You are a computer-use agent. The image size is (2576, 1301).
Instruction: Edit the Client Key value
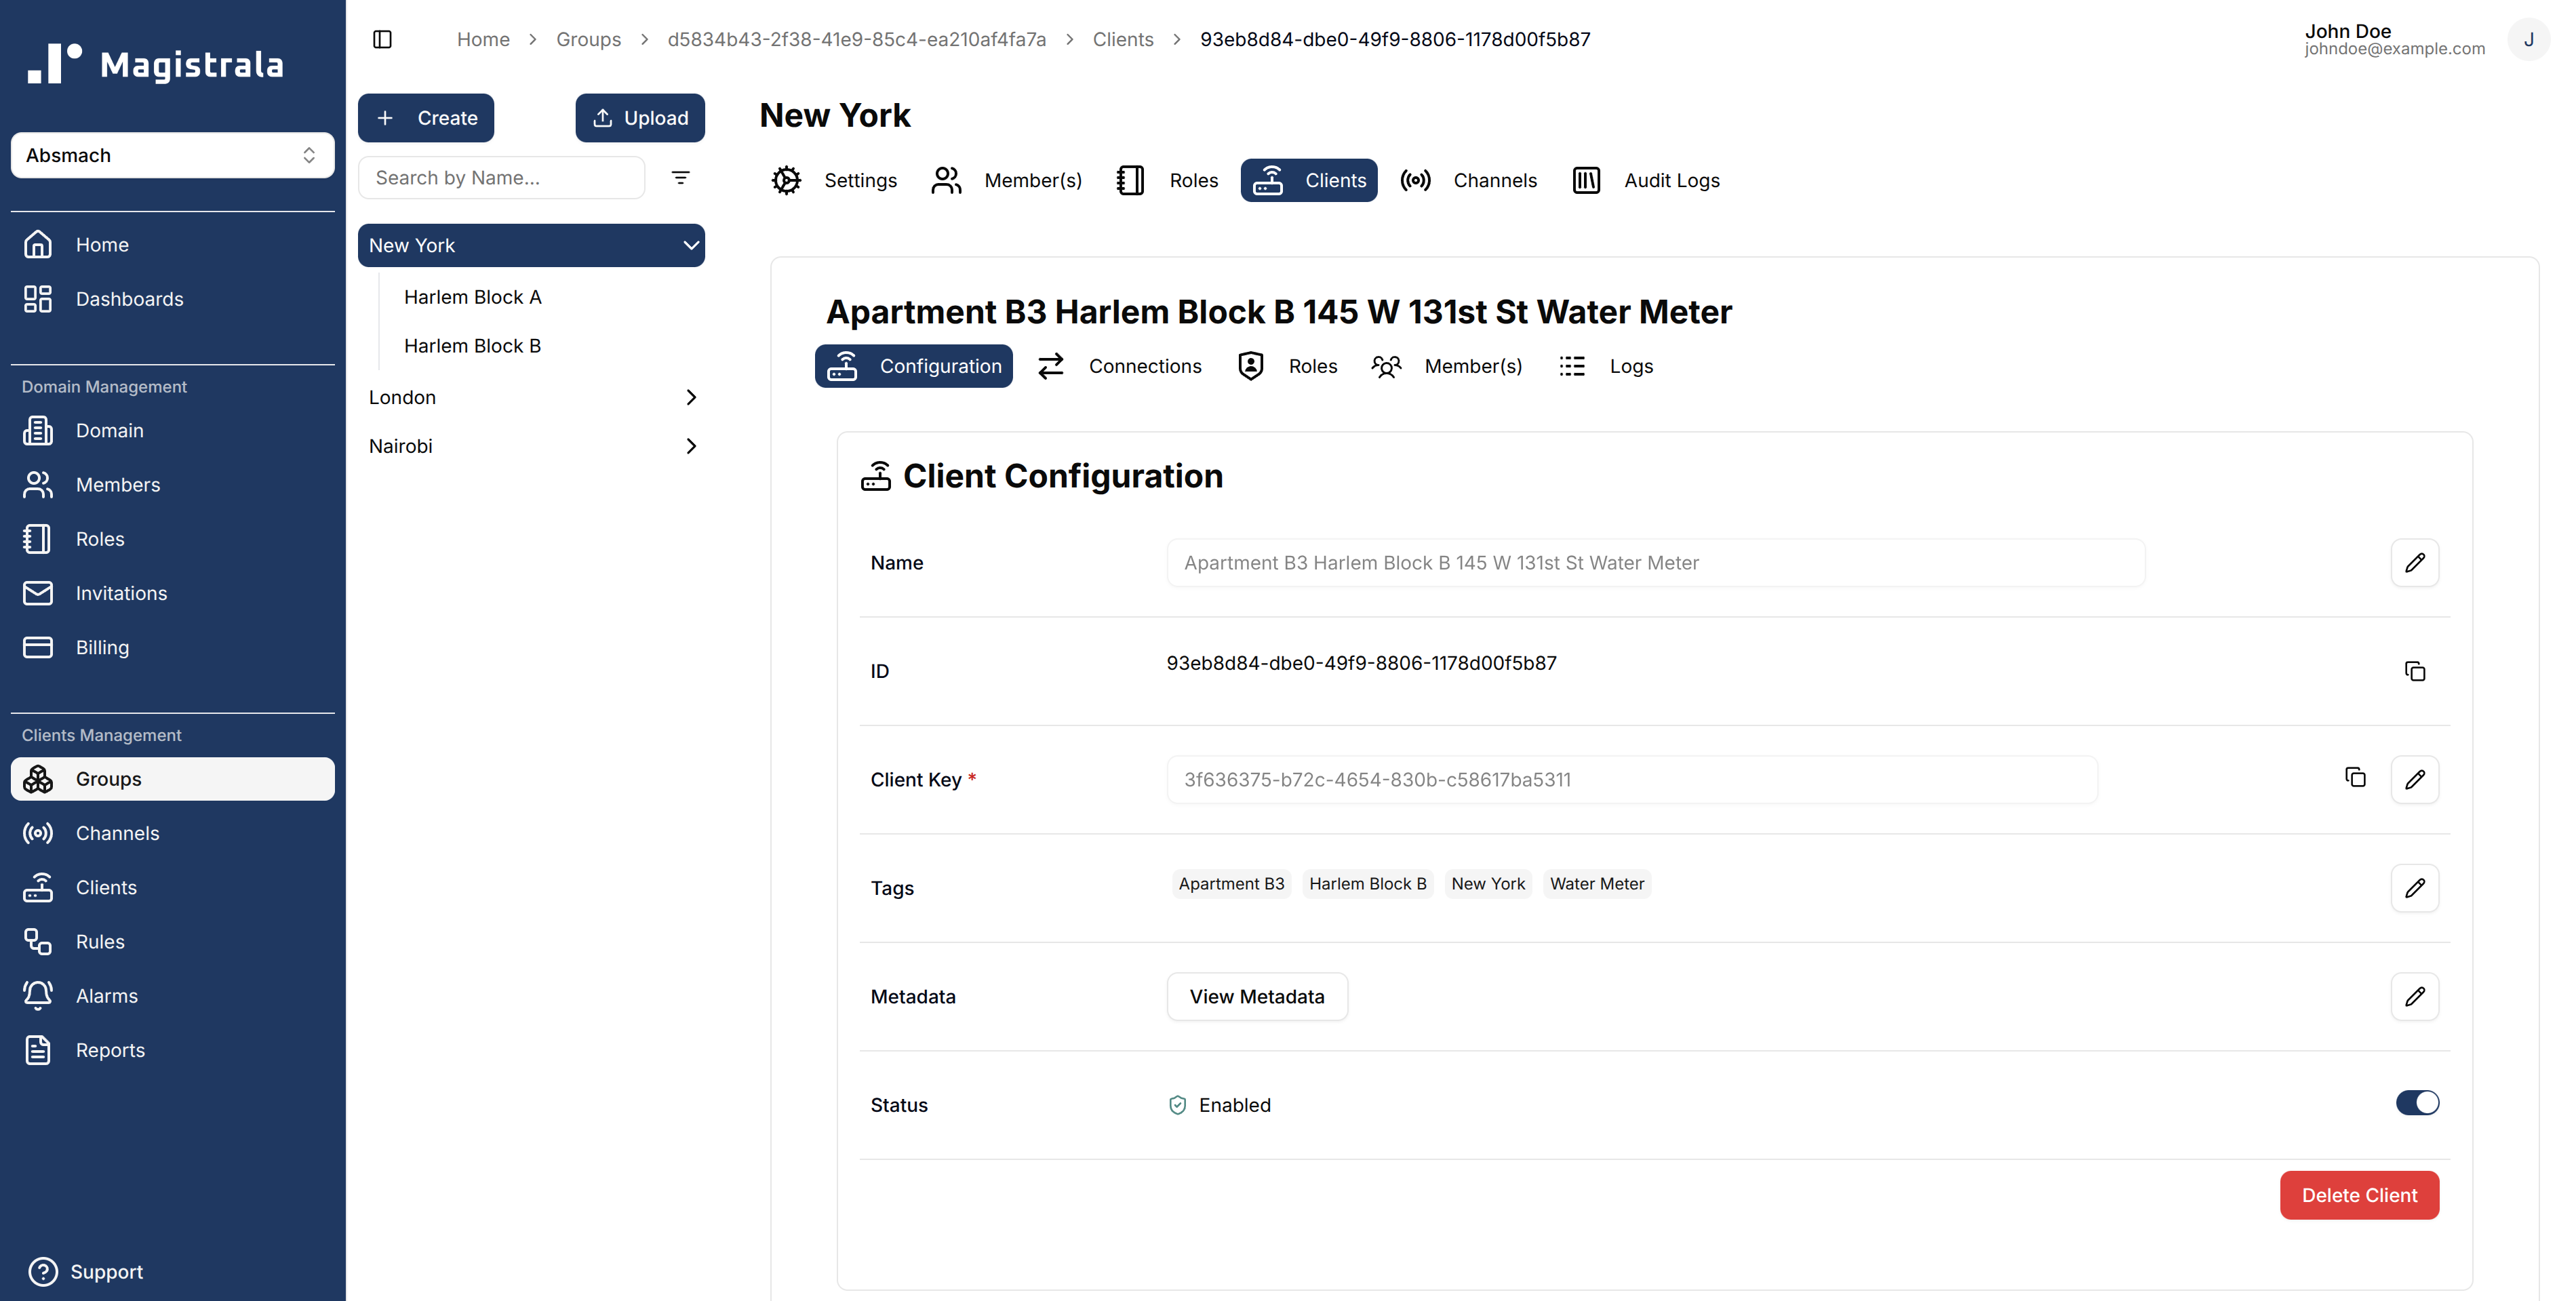point(2416,779)
